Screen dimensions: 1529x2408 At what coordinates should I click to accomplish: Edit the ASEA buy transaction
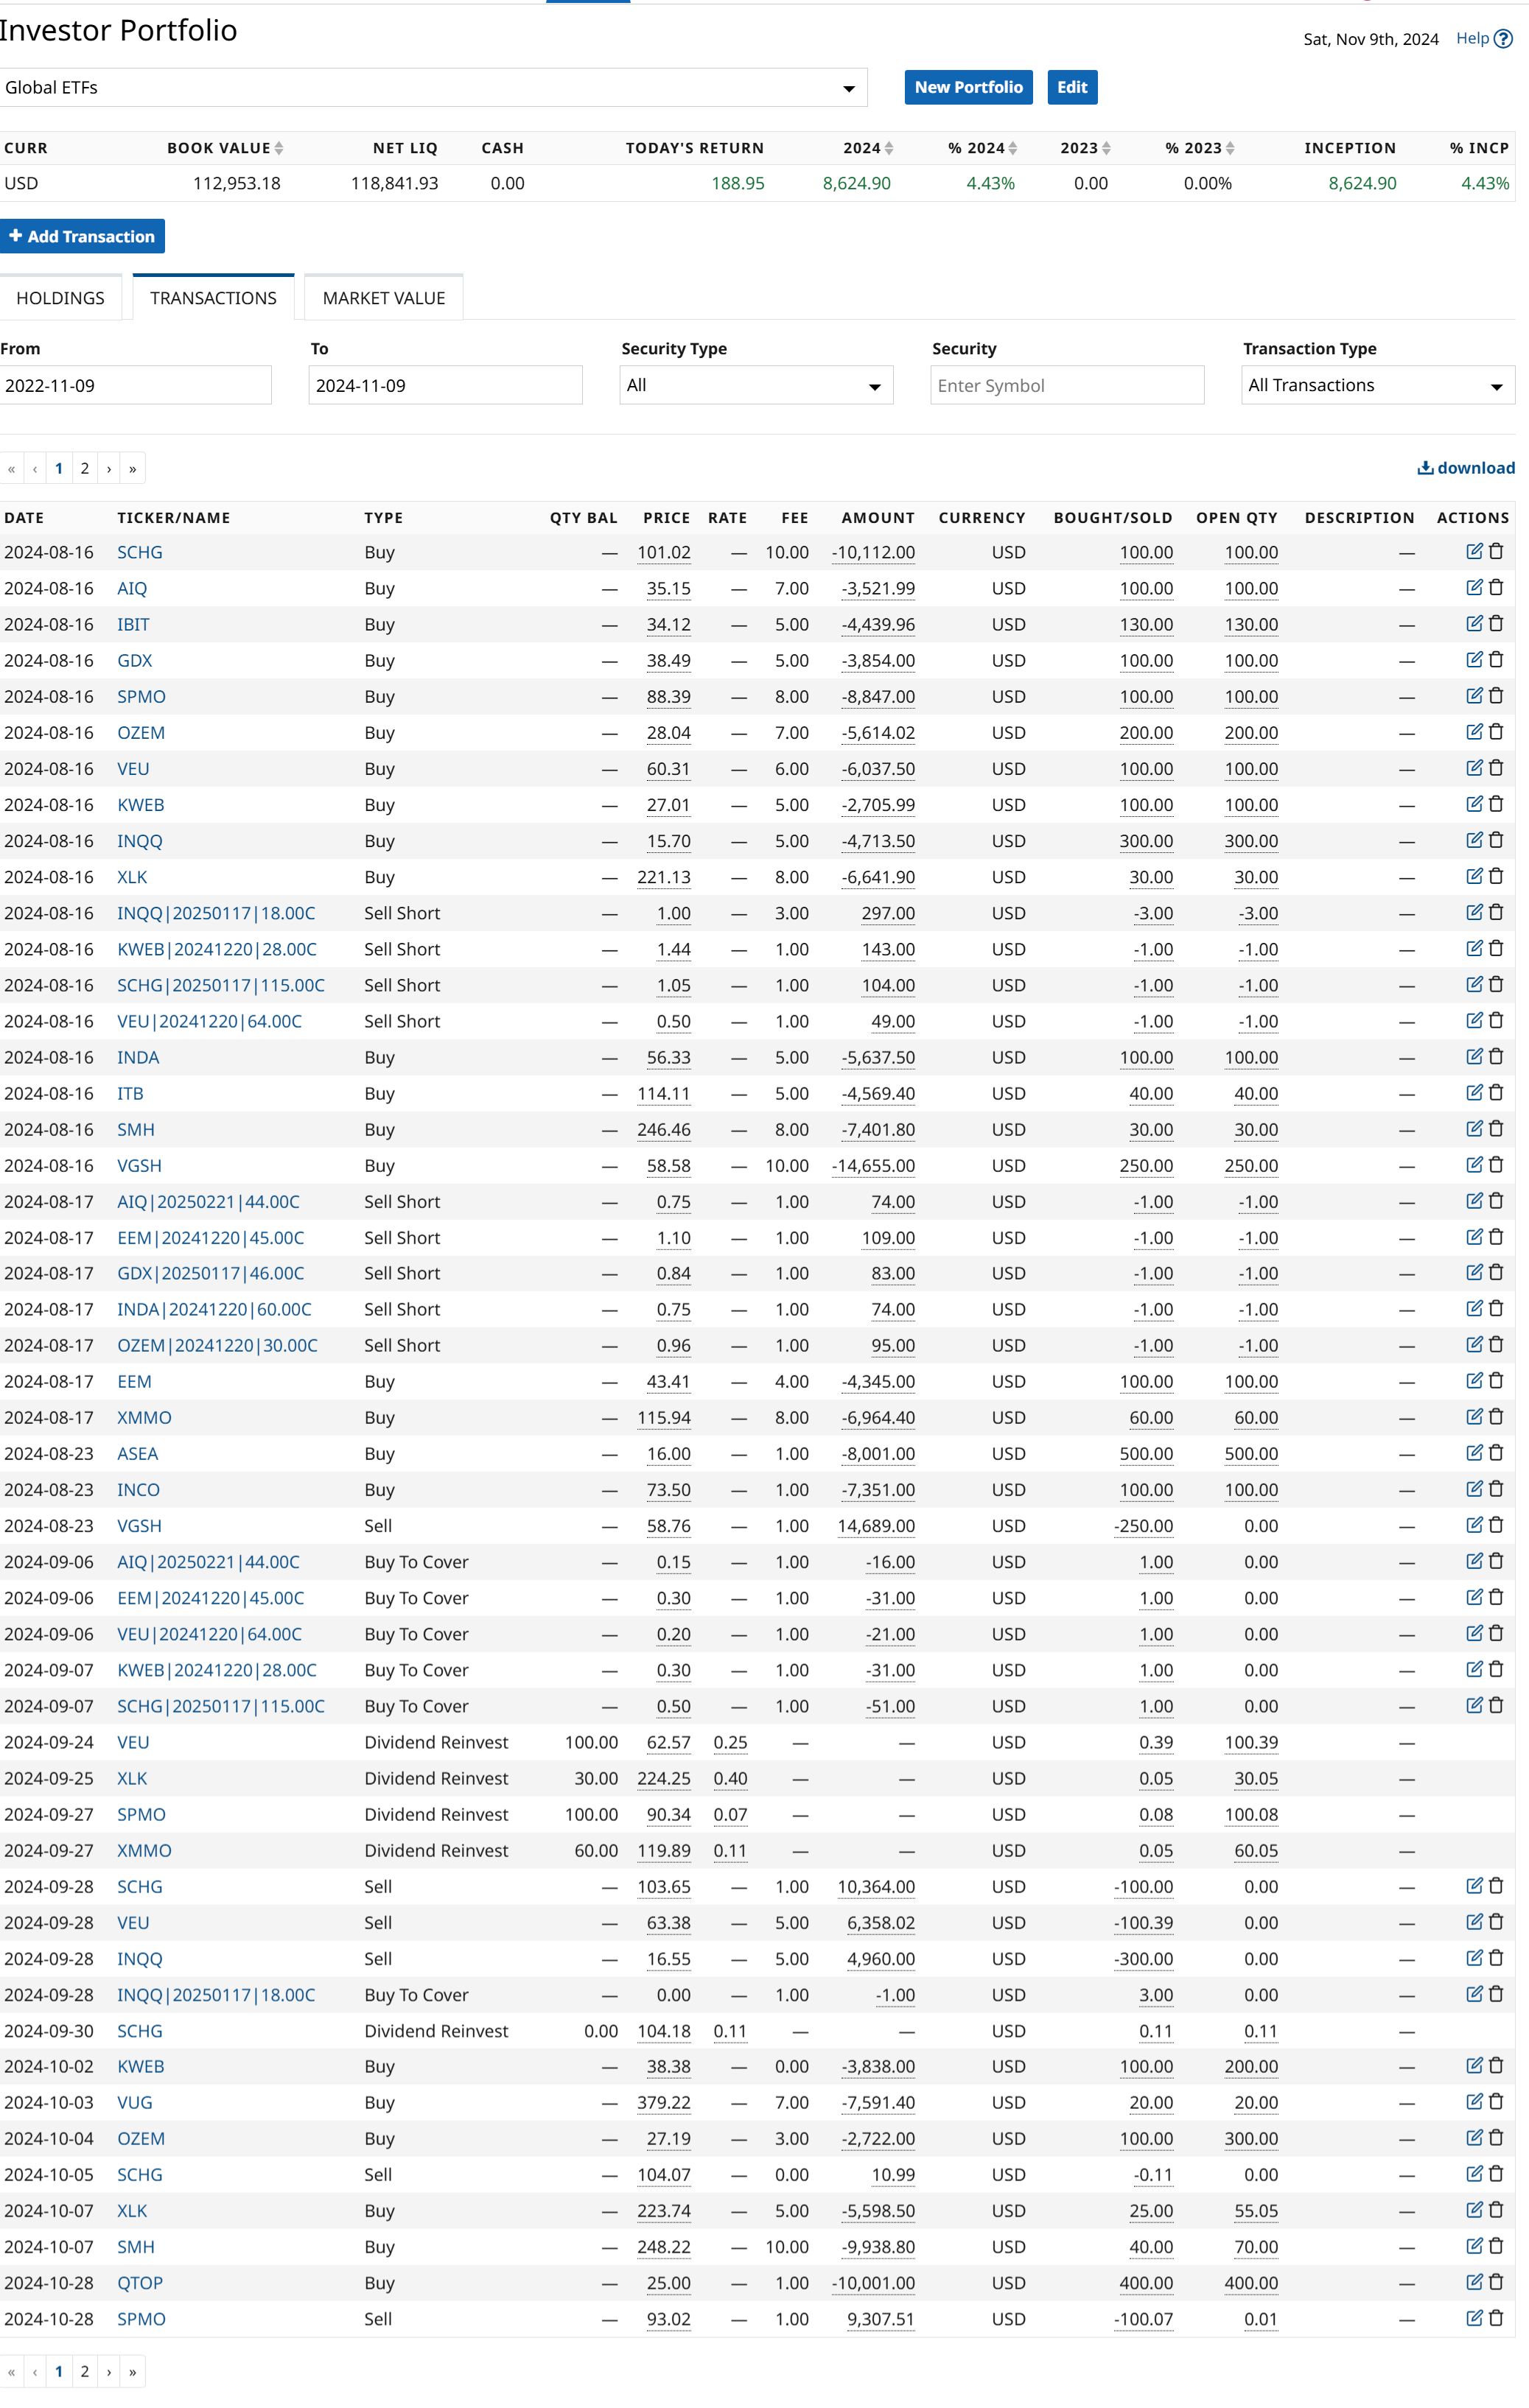coord(1474,1452)
